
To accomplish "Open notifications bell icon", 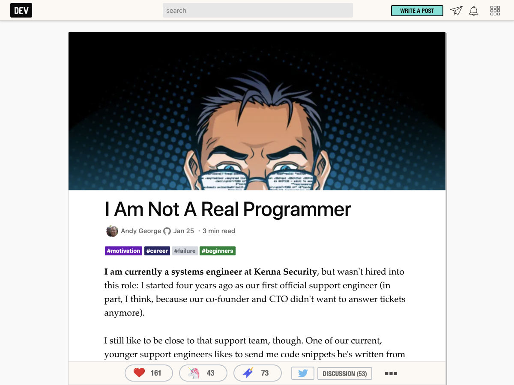I will (474, 11).
